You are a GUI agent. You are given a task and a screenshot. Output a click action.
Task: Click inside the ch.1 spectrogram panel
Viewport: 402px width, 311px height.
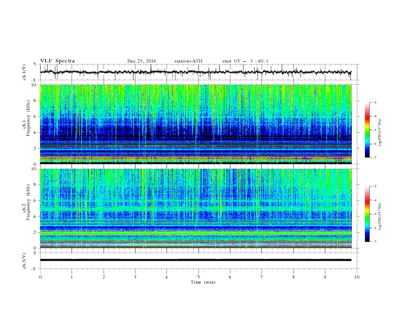(195, 124)
